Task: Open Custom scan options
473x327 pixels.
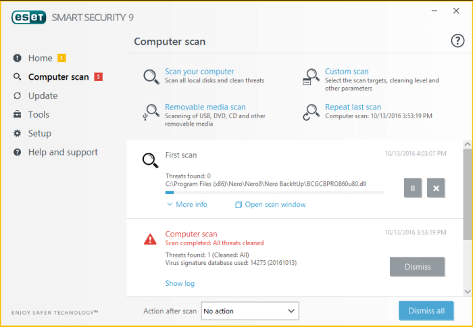Action: (347, 72)
